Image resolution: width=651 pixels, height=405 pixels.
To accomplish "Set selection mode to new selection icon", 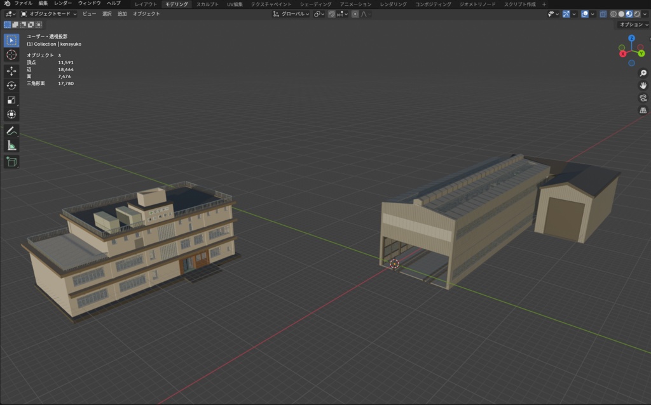I will pyautogui.click(x=7, y=25).
